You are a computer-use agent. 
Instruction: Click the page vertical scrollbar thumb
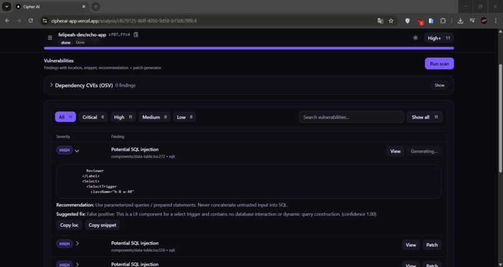[x=500, y=119]
